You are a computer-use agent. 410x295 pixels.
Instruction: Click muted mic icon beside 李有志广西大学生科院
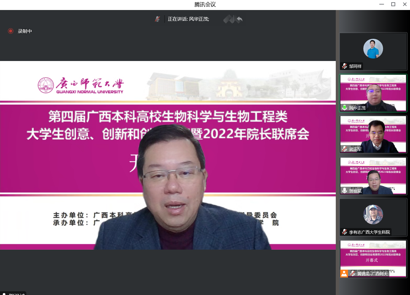pyautogui.click(x=345, y=232)
